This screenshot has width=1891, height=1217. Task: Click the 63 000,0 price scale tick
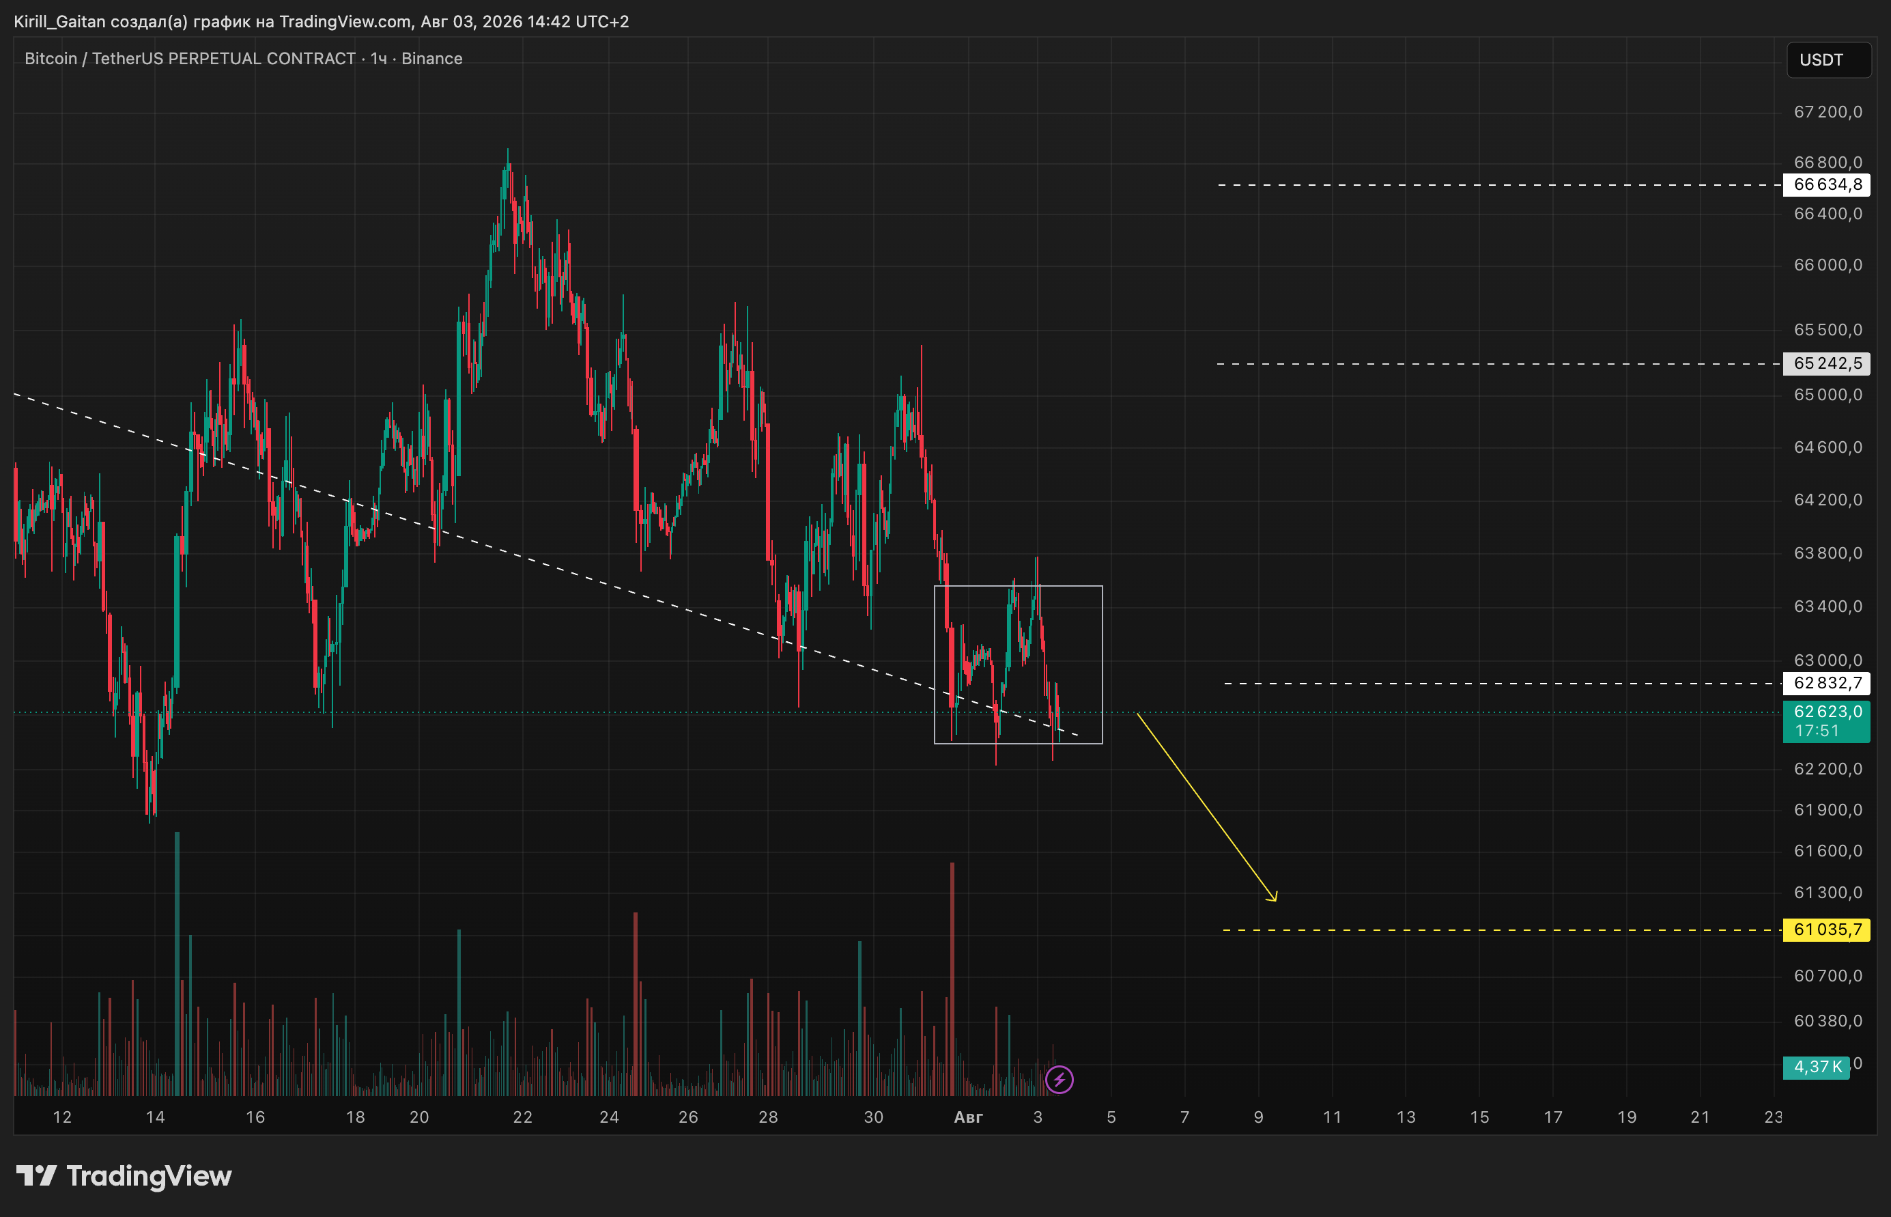point(1828,660)
